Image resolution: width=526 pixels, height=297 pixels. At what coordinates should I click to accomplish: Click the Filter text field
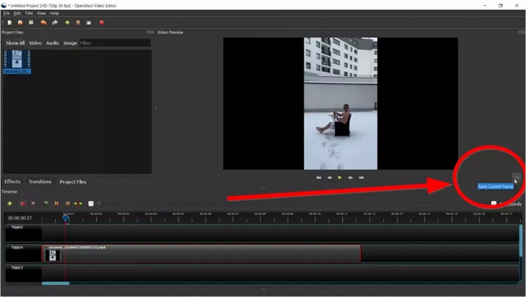pyautogui.click(x=114, y=43)
